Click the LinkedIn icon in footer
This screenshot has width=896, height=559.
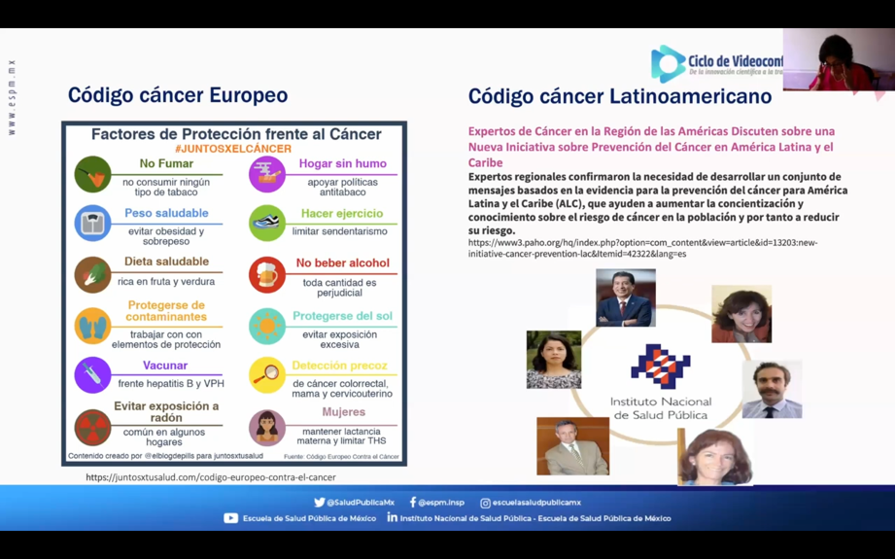click(392, 517)
